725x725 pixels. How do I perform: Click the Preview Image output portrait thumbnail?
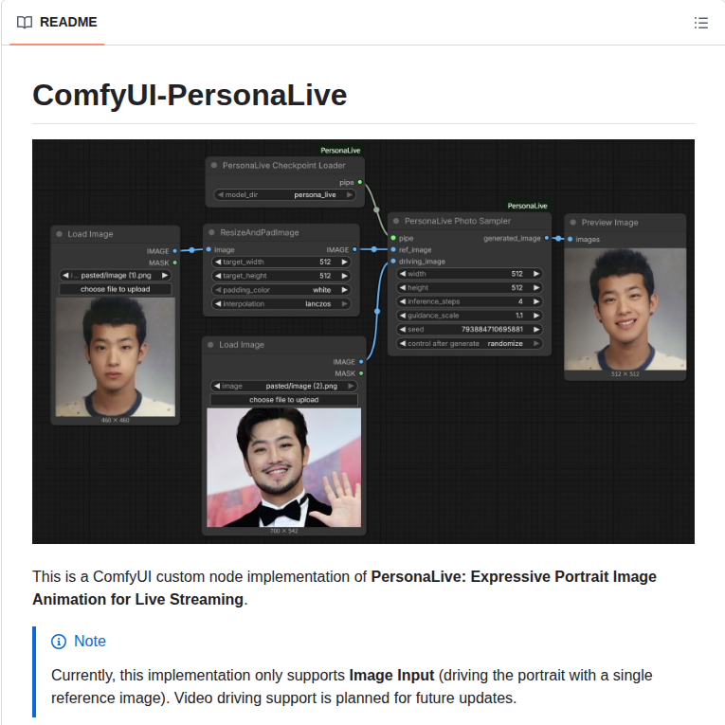pyautogui.click(x=625, y=309)
